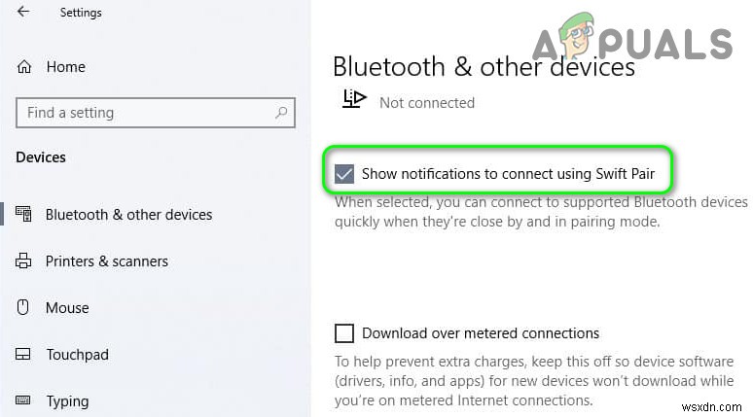Open Touchpad settings page
This screenshot has width=753, height=417.
pyautogui.click(x=78, y=355)
